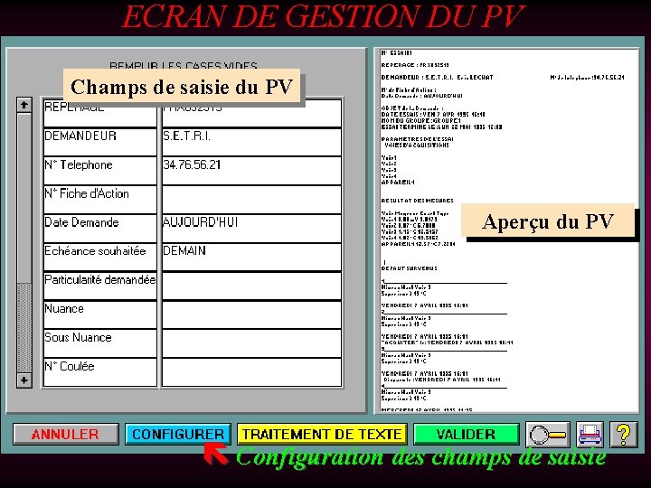Click the empty Sous Nuance field
The image size is (651, 488).
tap(251, 343)
